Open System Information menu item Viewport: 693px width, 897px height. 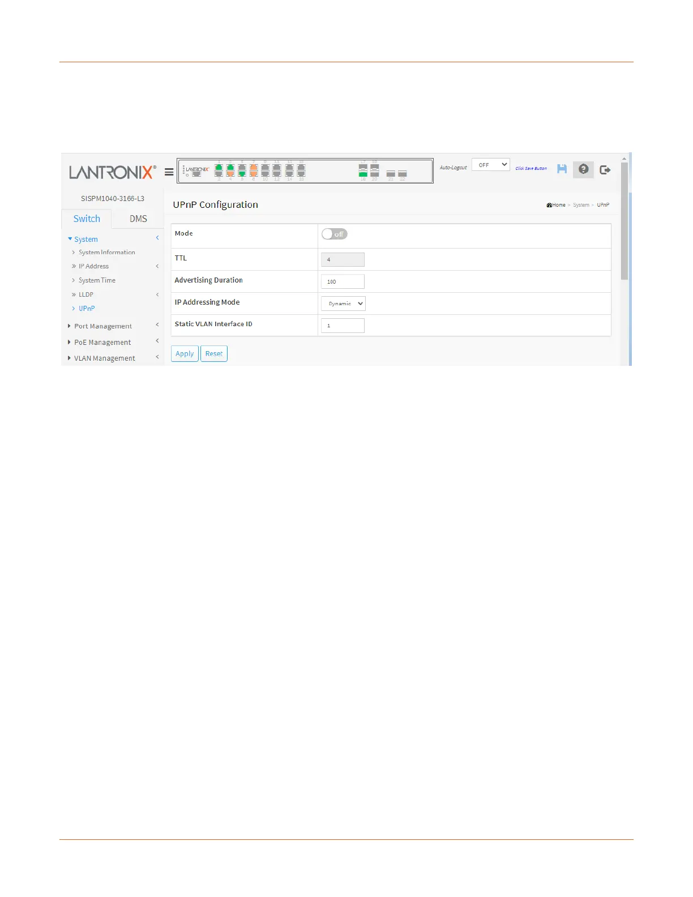(107, 253)
